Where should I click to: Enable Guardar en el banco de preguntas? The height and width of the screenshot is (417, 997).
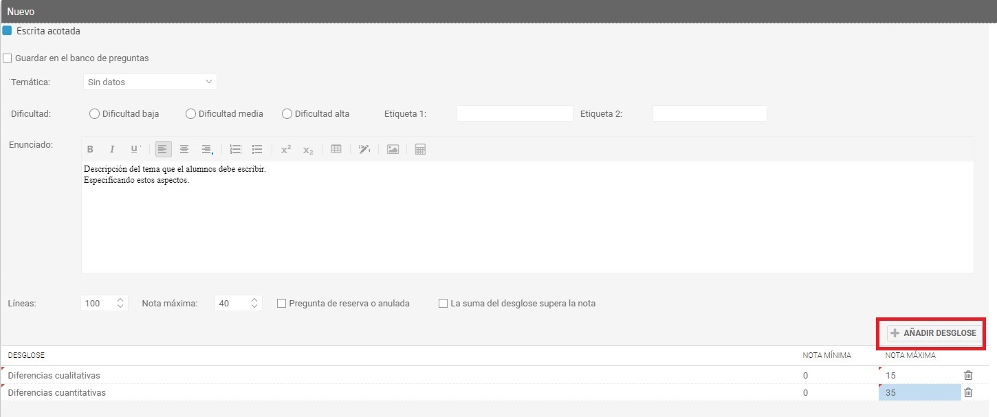coord(8,58)
